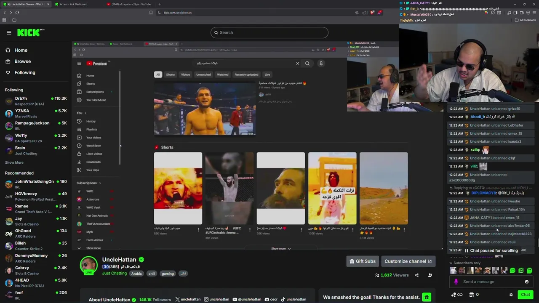Viewport: 539px width, 303px height.
Task: Open unclehattan X profile link
Action: 188,299
